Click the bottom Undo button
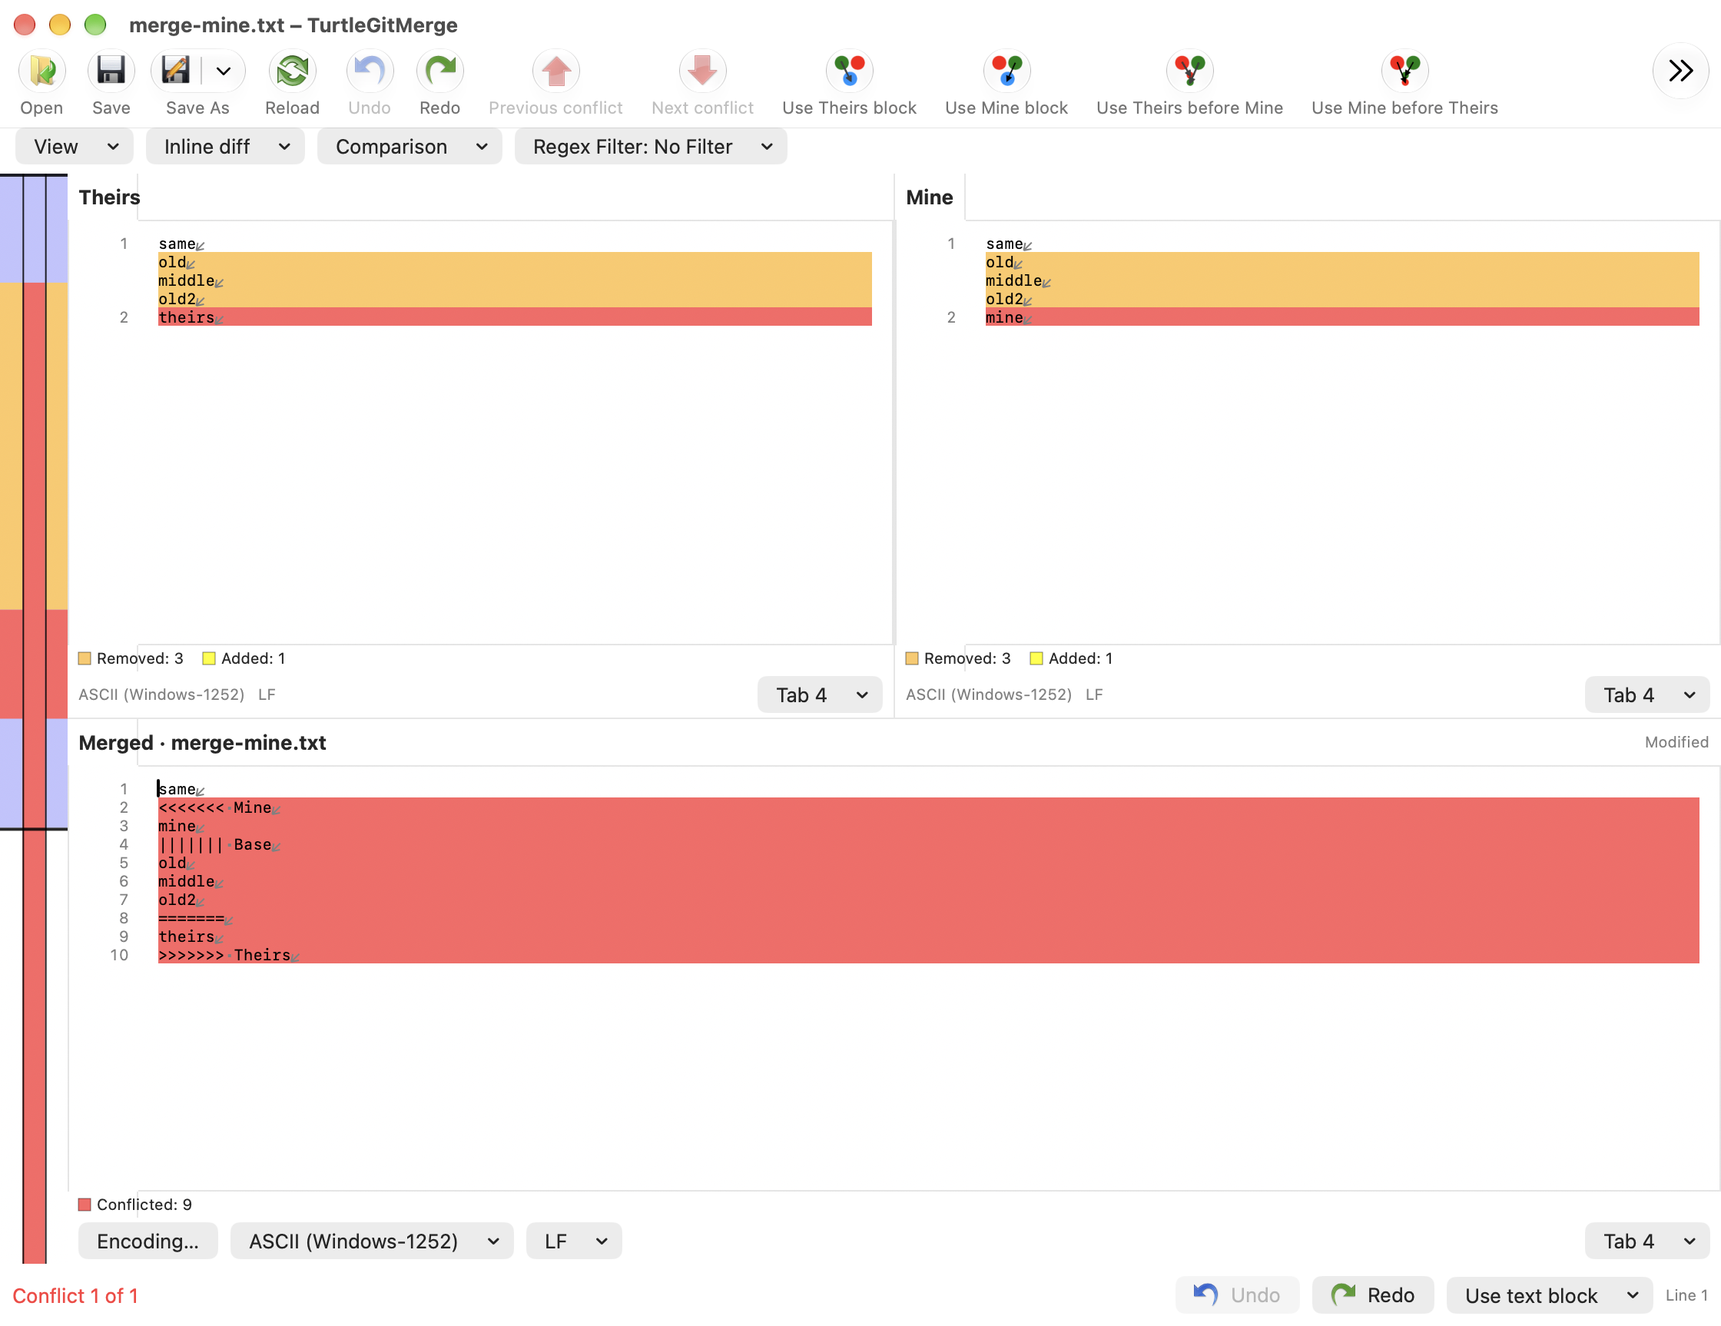The height and width of the screenshot is (1326, 1721). click(x=1237, y=1296)
